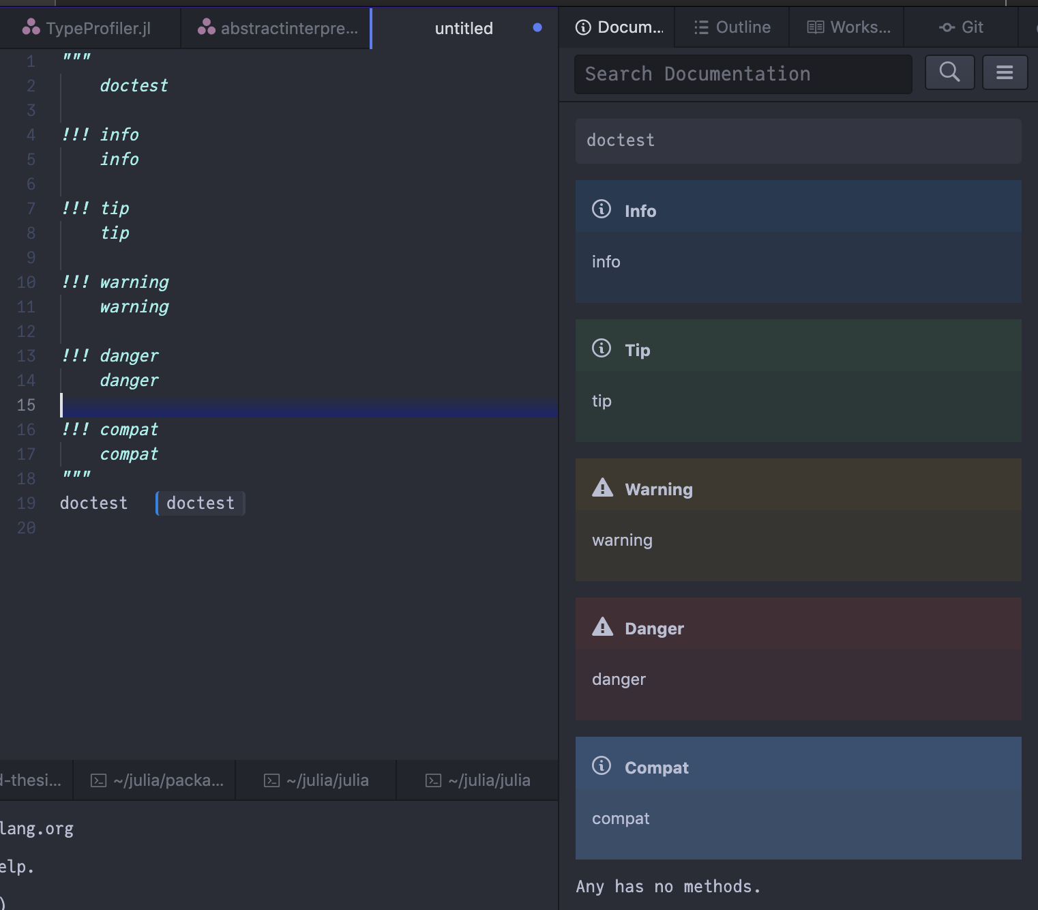Open the Workspace tab
Image resolution: width=1038 pixels, height=910 pixels.
click(x=847, y=27)
